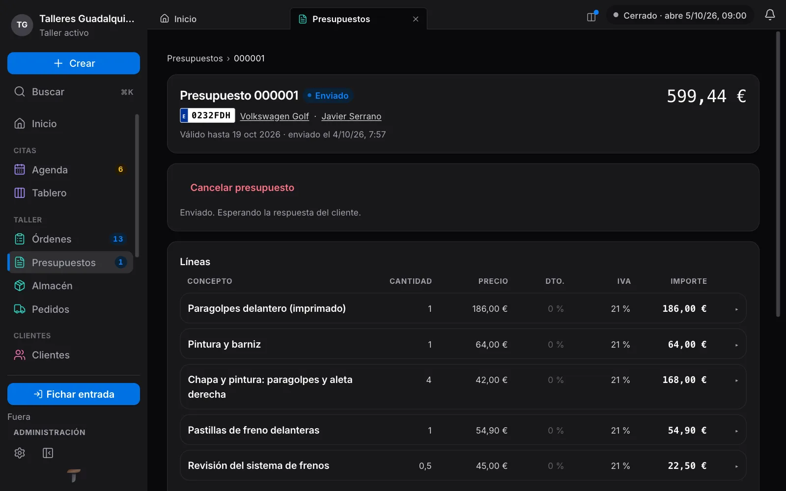Viewport: 786px width, 491px height.
Task: Click Cancelar presupuesto
Action: click(242, 188)
